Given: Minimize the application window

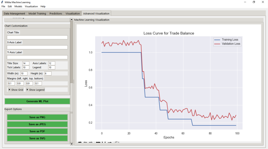Looking at the screenshot, I should [x=245, y=2].
